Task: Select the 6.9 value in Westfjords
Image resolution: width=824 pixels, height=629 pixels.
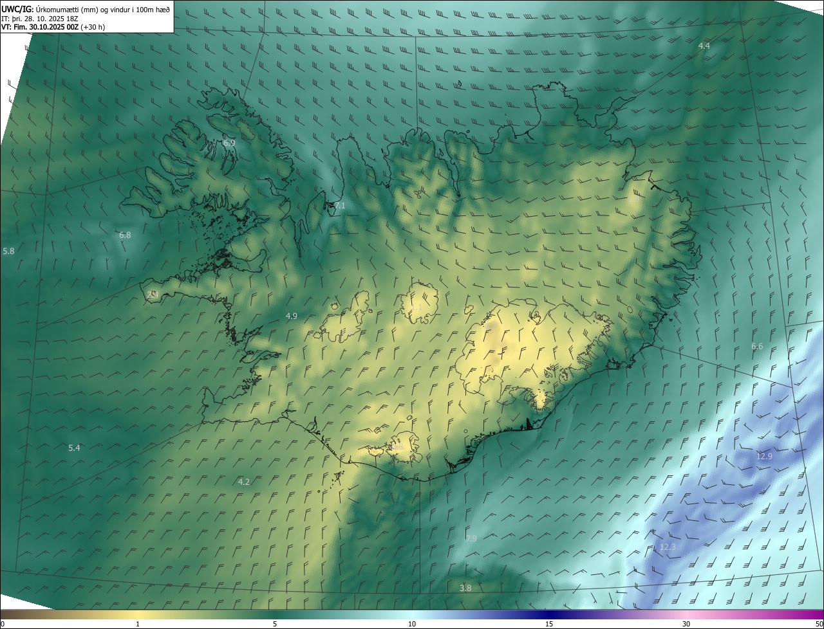Action: [x=229, y=143]
